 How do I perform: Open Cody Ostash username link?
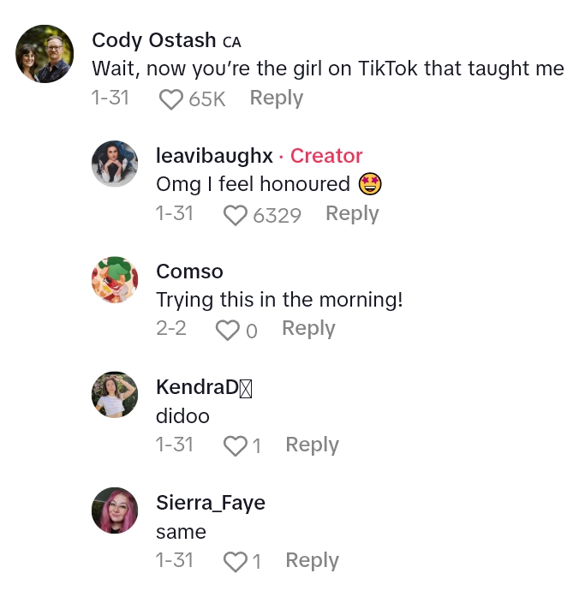point(154,40)
